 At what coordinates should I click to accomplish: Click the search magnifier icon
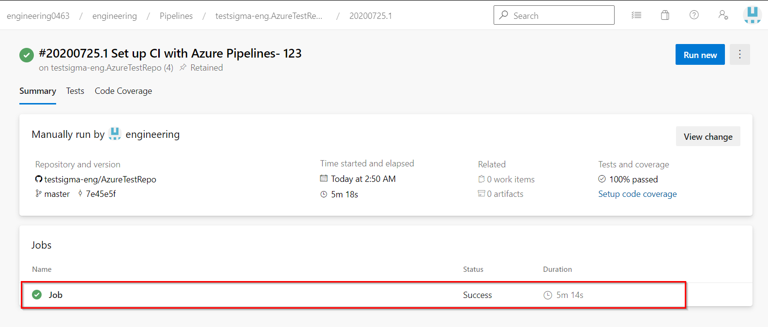[504, 15]
